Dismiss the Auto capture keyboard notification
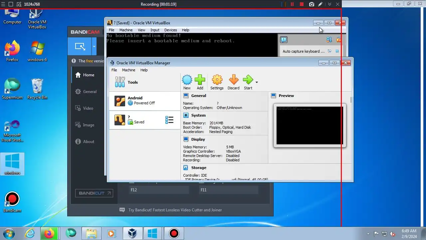426x240 pixels. (x=337, y=51)
